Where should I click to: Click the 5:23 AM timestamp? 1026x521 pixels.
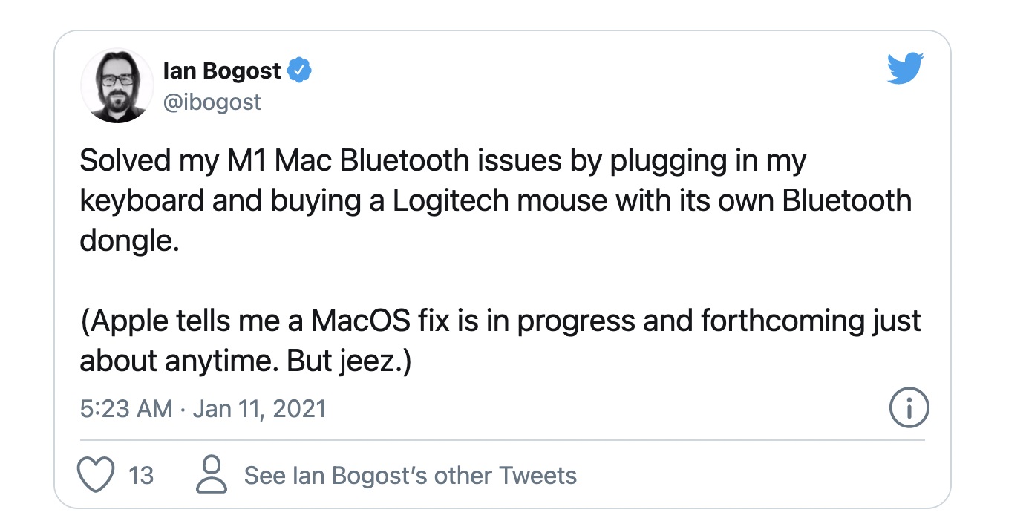point(125,409)
